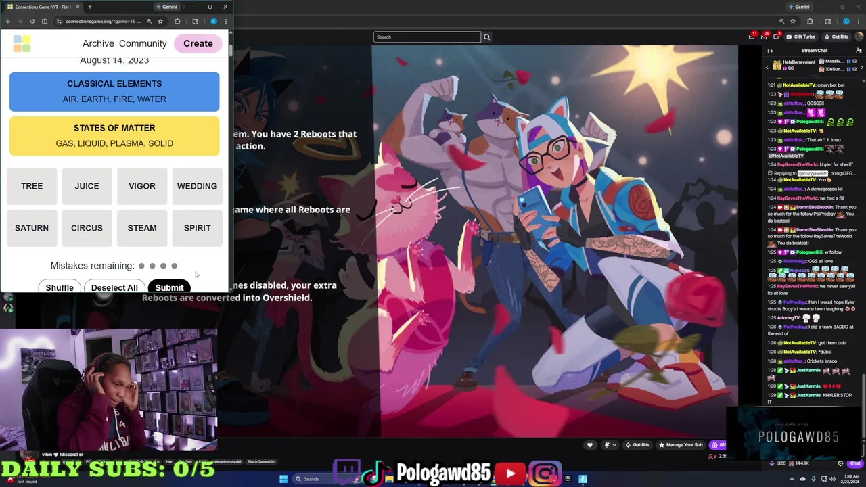This screenshot has width=866, height=487.
Task: Select the SATURN word tile
Action: tap(32, 228)
